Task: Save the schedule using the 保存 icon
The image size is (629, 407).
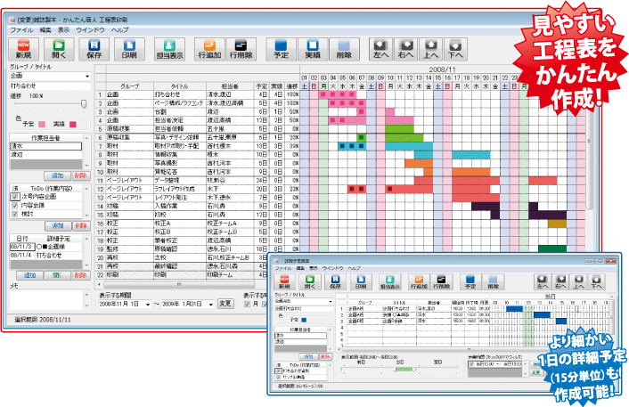Action: [x=94, y=47]
